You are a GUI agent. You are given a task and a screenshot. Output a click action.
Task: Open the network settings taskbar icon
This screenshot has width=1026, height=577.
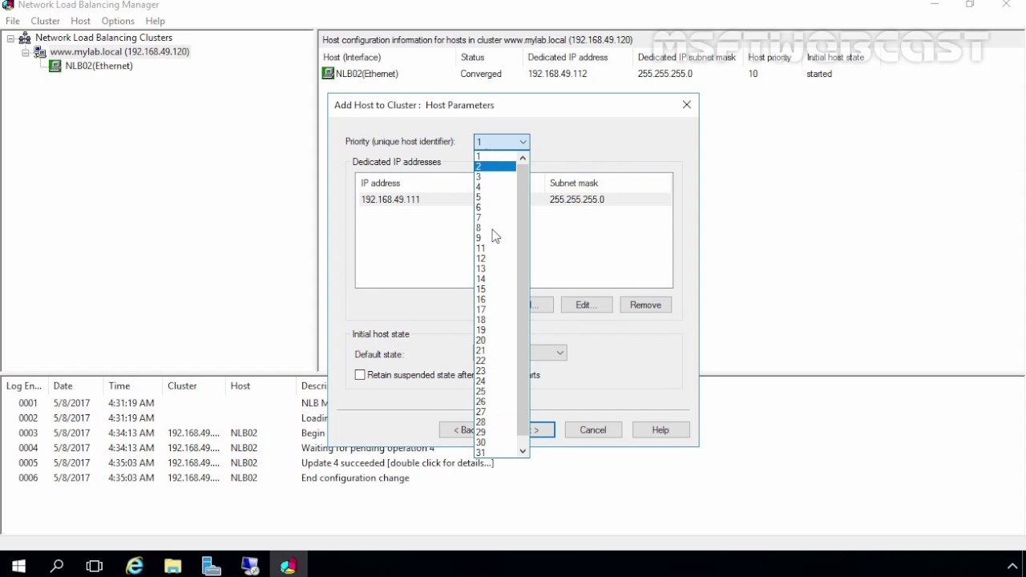click(249, 566)
